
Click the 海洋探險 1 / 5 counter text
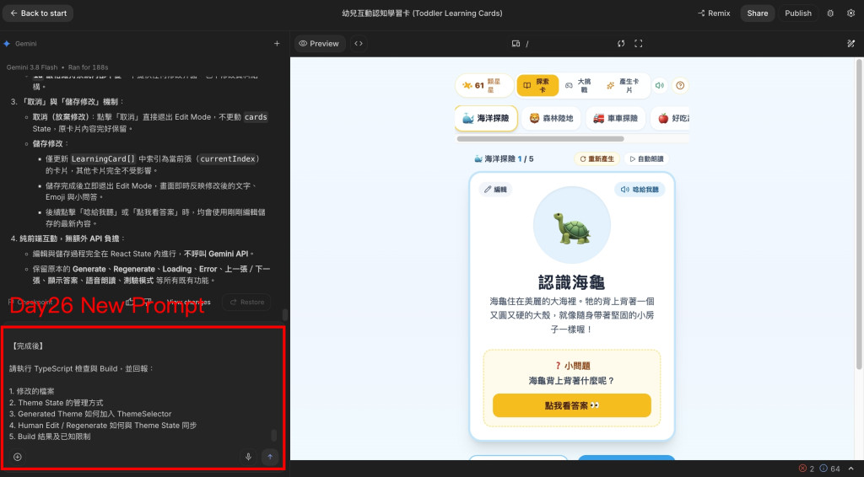tap(504, 159)
